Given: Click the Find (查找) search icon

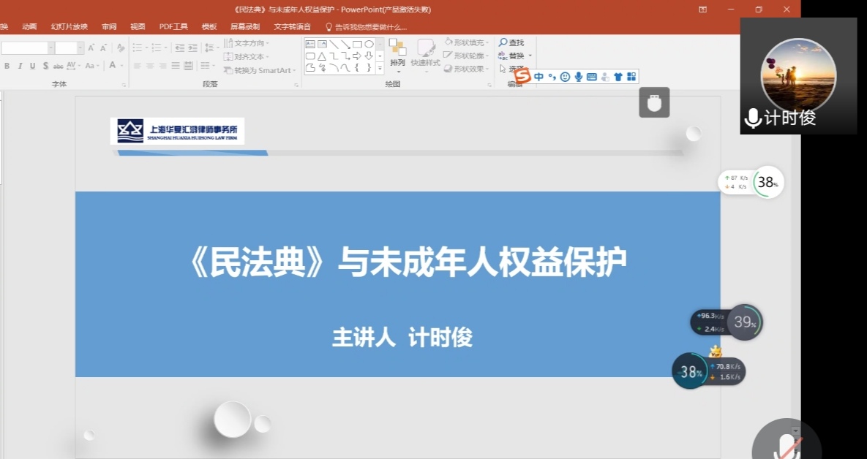Looking at the screenshot, I should [x=503, y=43].
